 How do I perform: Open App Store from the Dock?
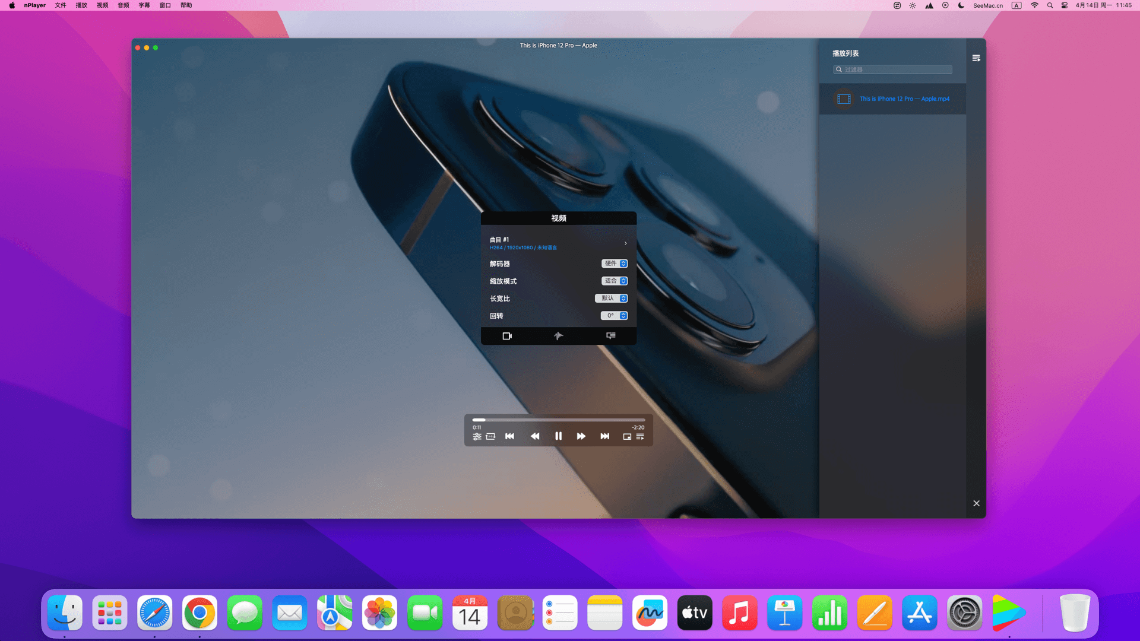pyautogui.click(x=920, y=613)
